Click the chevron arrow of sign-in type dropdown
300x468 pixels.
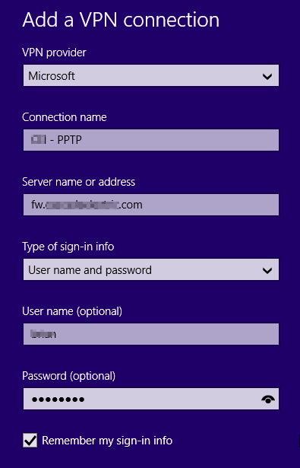267,270
